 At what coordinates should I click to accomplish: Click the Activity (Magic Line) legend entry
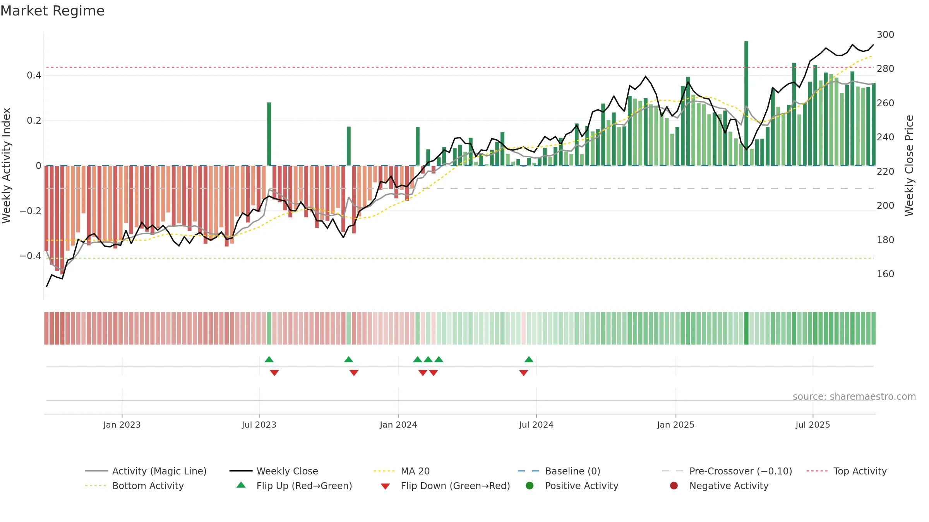click(x=146, y=471)
